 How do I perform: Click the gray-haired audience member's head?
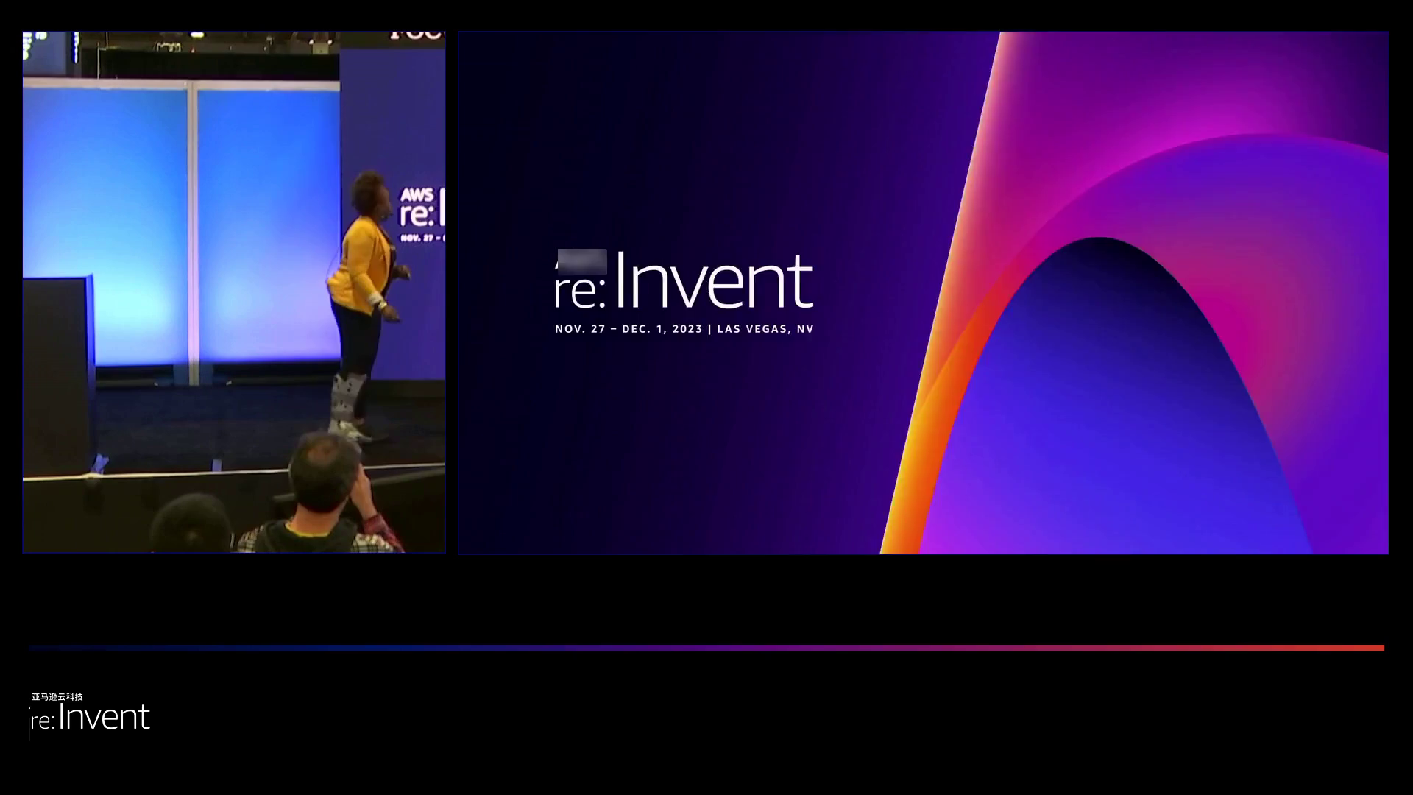324,471
